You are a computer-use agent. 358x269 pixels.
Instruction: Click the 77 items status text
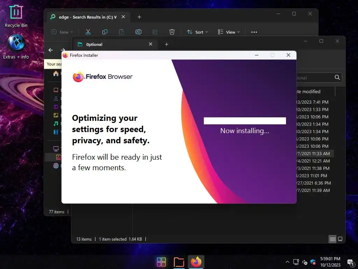click(57, 212)
